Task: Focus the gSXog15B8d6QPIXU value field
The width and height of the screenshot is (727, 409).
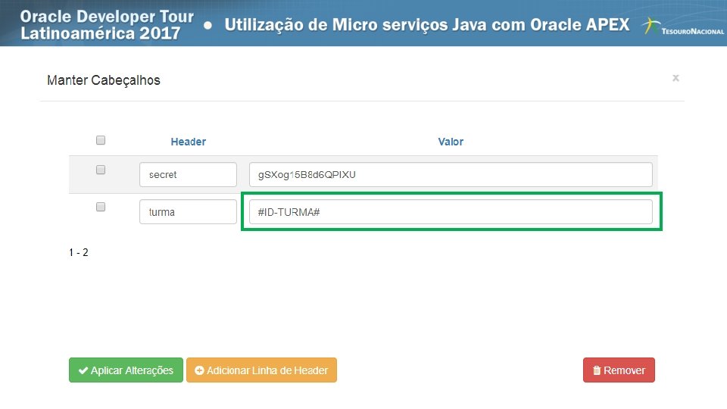Action: [x=451, y=174]
